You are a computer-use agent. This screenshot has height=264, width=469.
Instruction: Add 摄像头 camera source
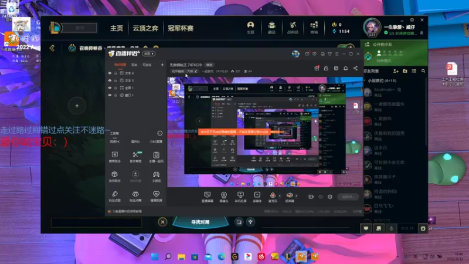[224, 197]
